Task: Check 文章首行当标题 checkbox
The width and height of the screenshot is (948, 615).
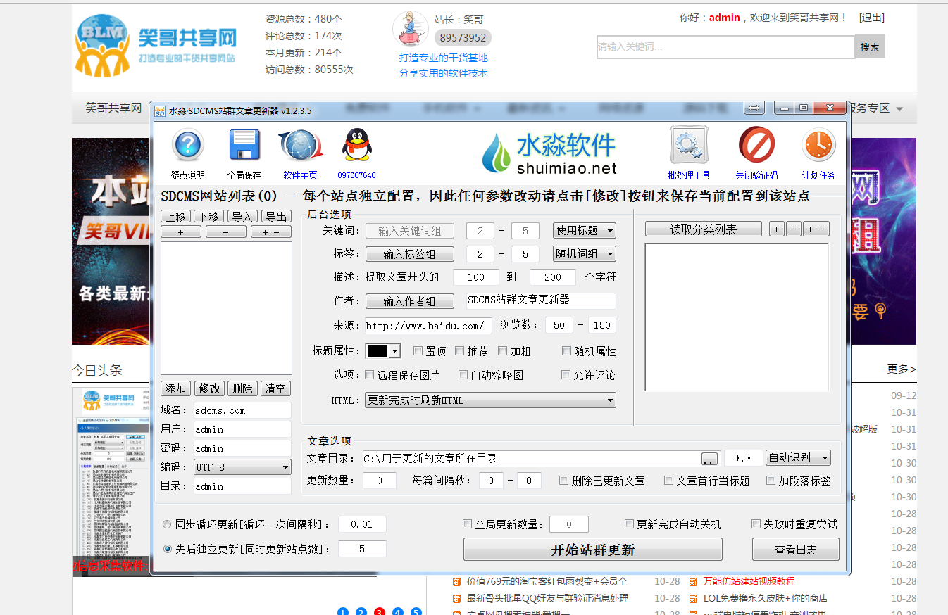Action: [668, 481]
